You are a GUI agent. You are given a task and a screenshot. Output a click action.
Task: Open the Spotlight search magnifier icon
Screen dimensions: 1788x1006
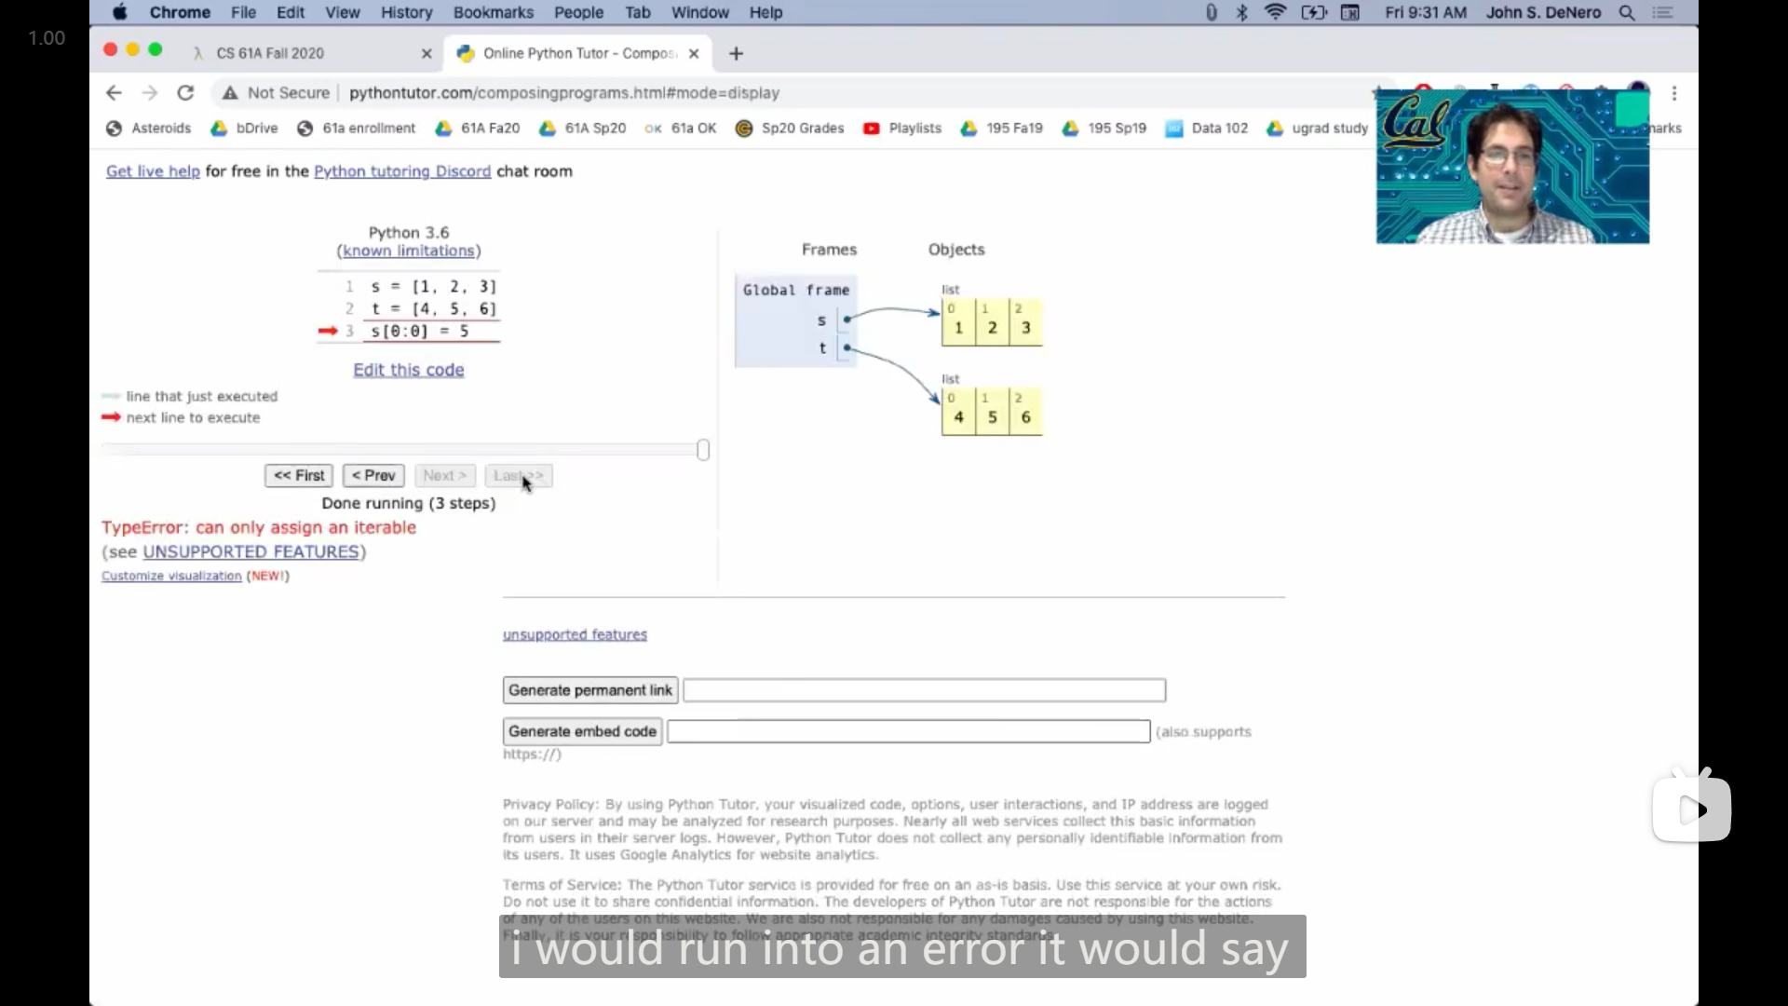click(x=1627, y=13)
